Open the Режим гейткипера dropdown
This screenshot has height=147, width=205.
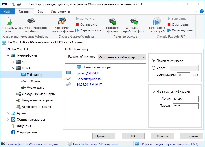coord(122,57)
